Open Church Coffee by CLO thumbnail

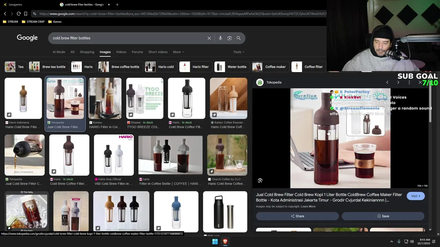(x=227, y=155)
